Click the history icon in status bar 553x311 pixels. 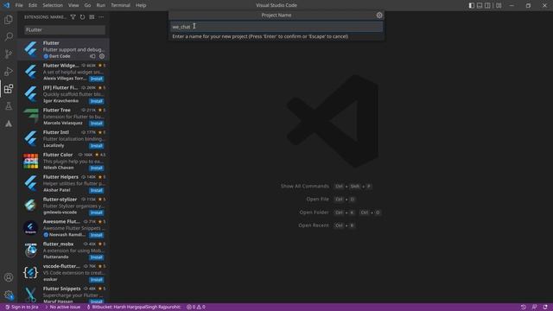point(524,308)
